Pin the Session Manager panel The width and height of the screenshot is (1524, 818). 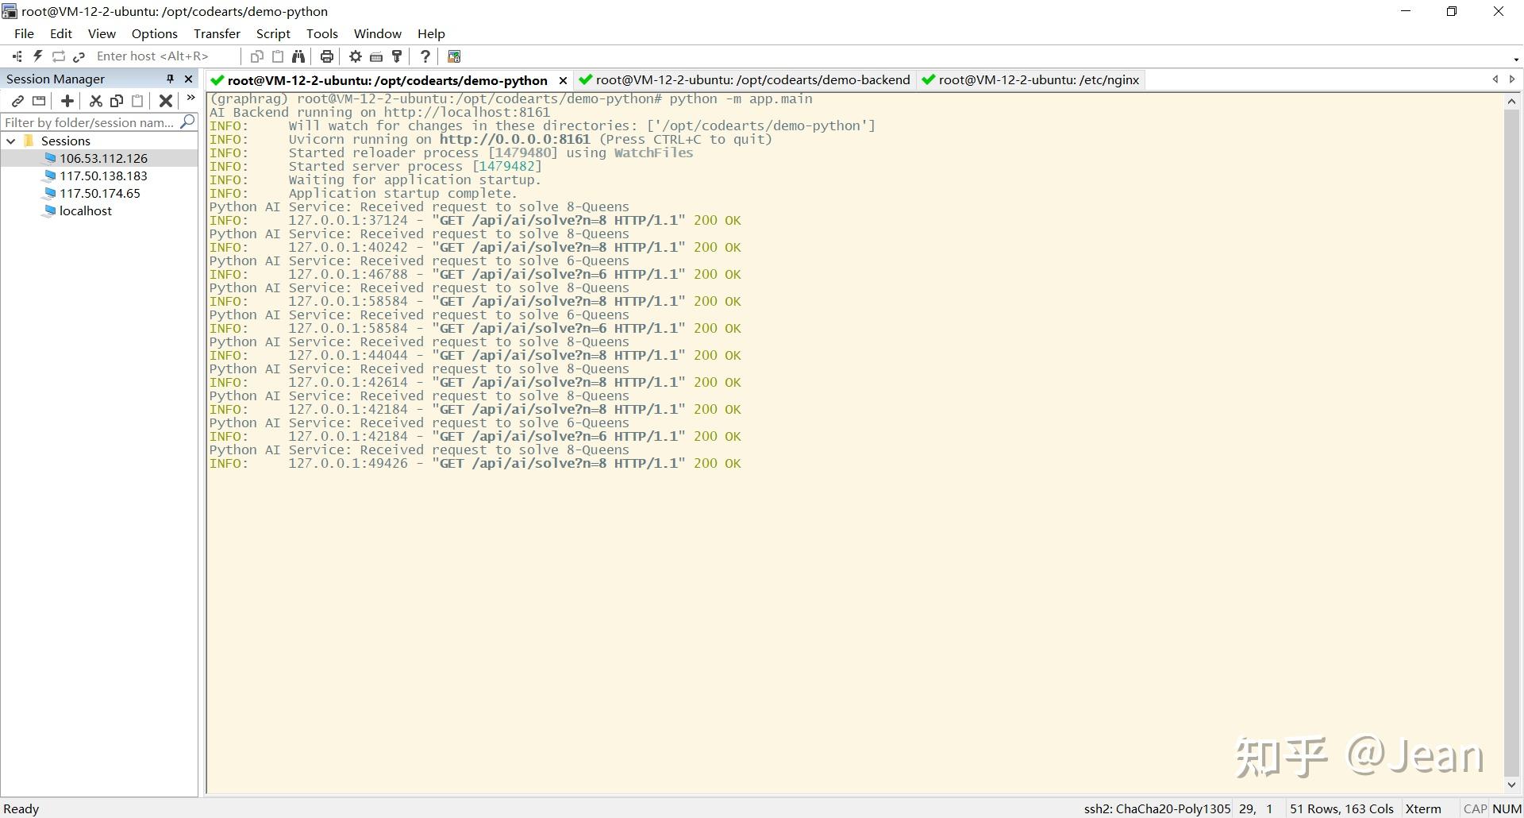click(170, 79)
